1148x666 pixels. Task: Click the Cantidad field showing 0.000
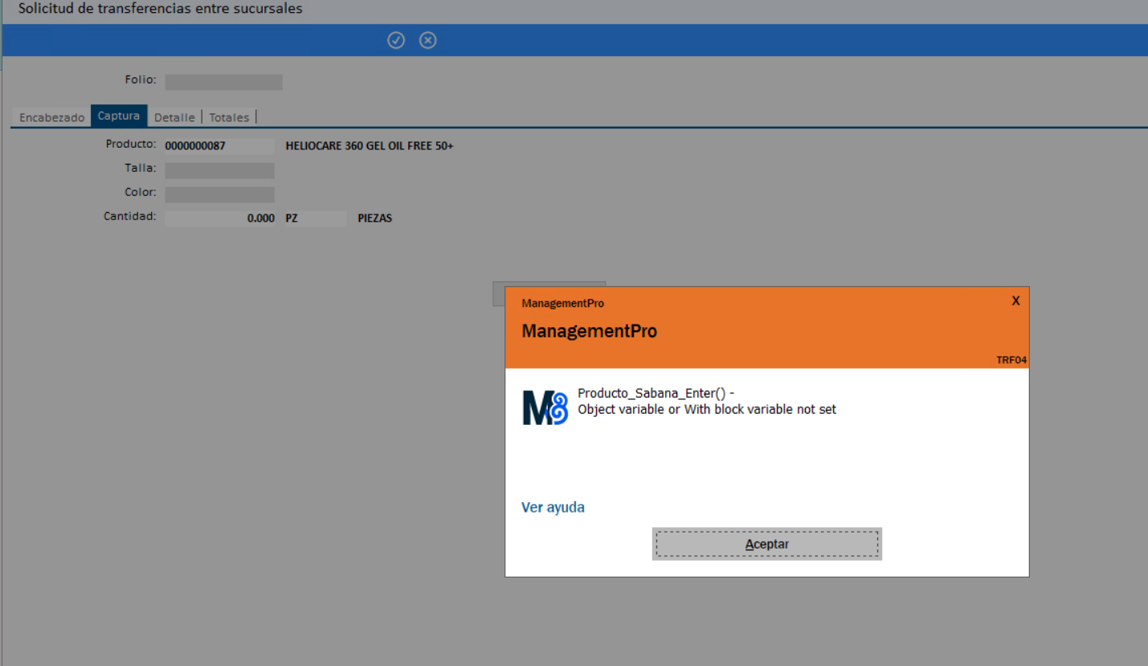pyautogui.click(x=219, y=219)
